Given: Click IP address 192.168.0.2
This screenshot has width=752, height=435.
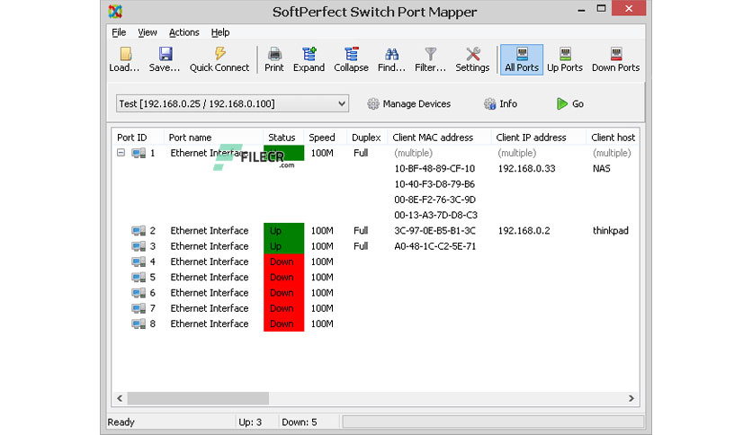Looking at the screenshot, I should point(524,231).
